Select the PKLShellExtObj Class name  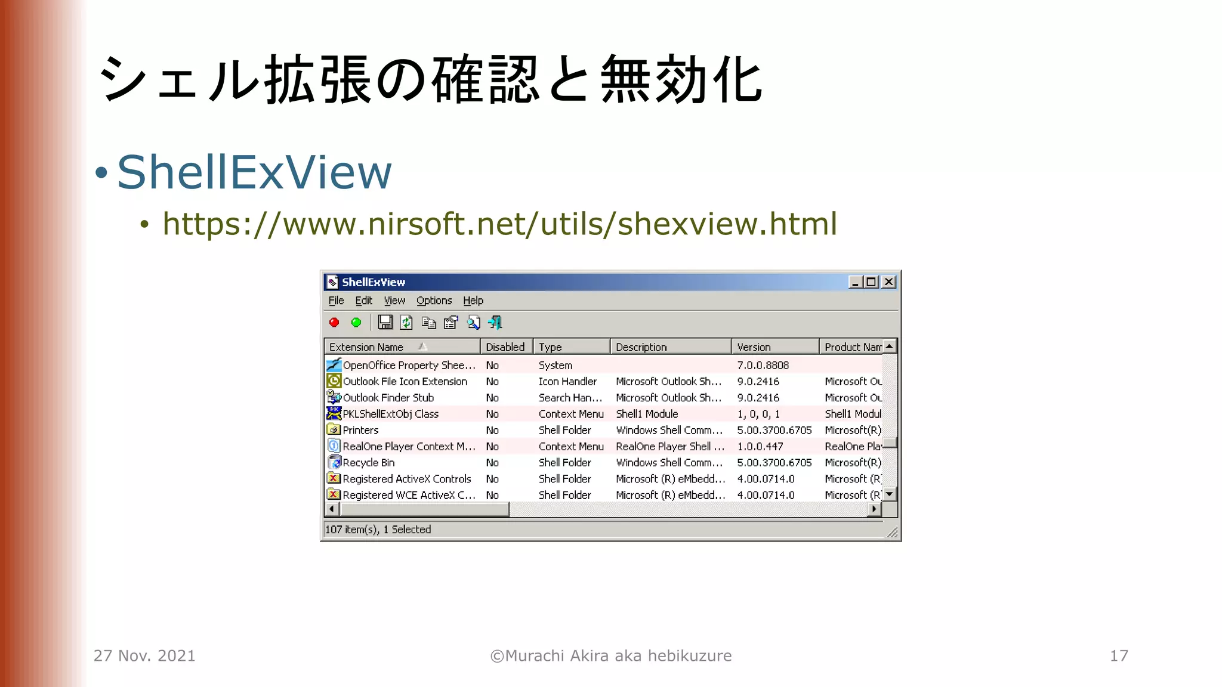pyautogui.click(x=391, y=413)
